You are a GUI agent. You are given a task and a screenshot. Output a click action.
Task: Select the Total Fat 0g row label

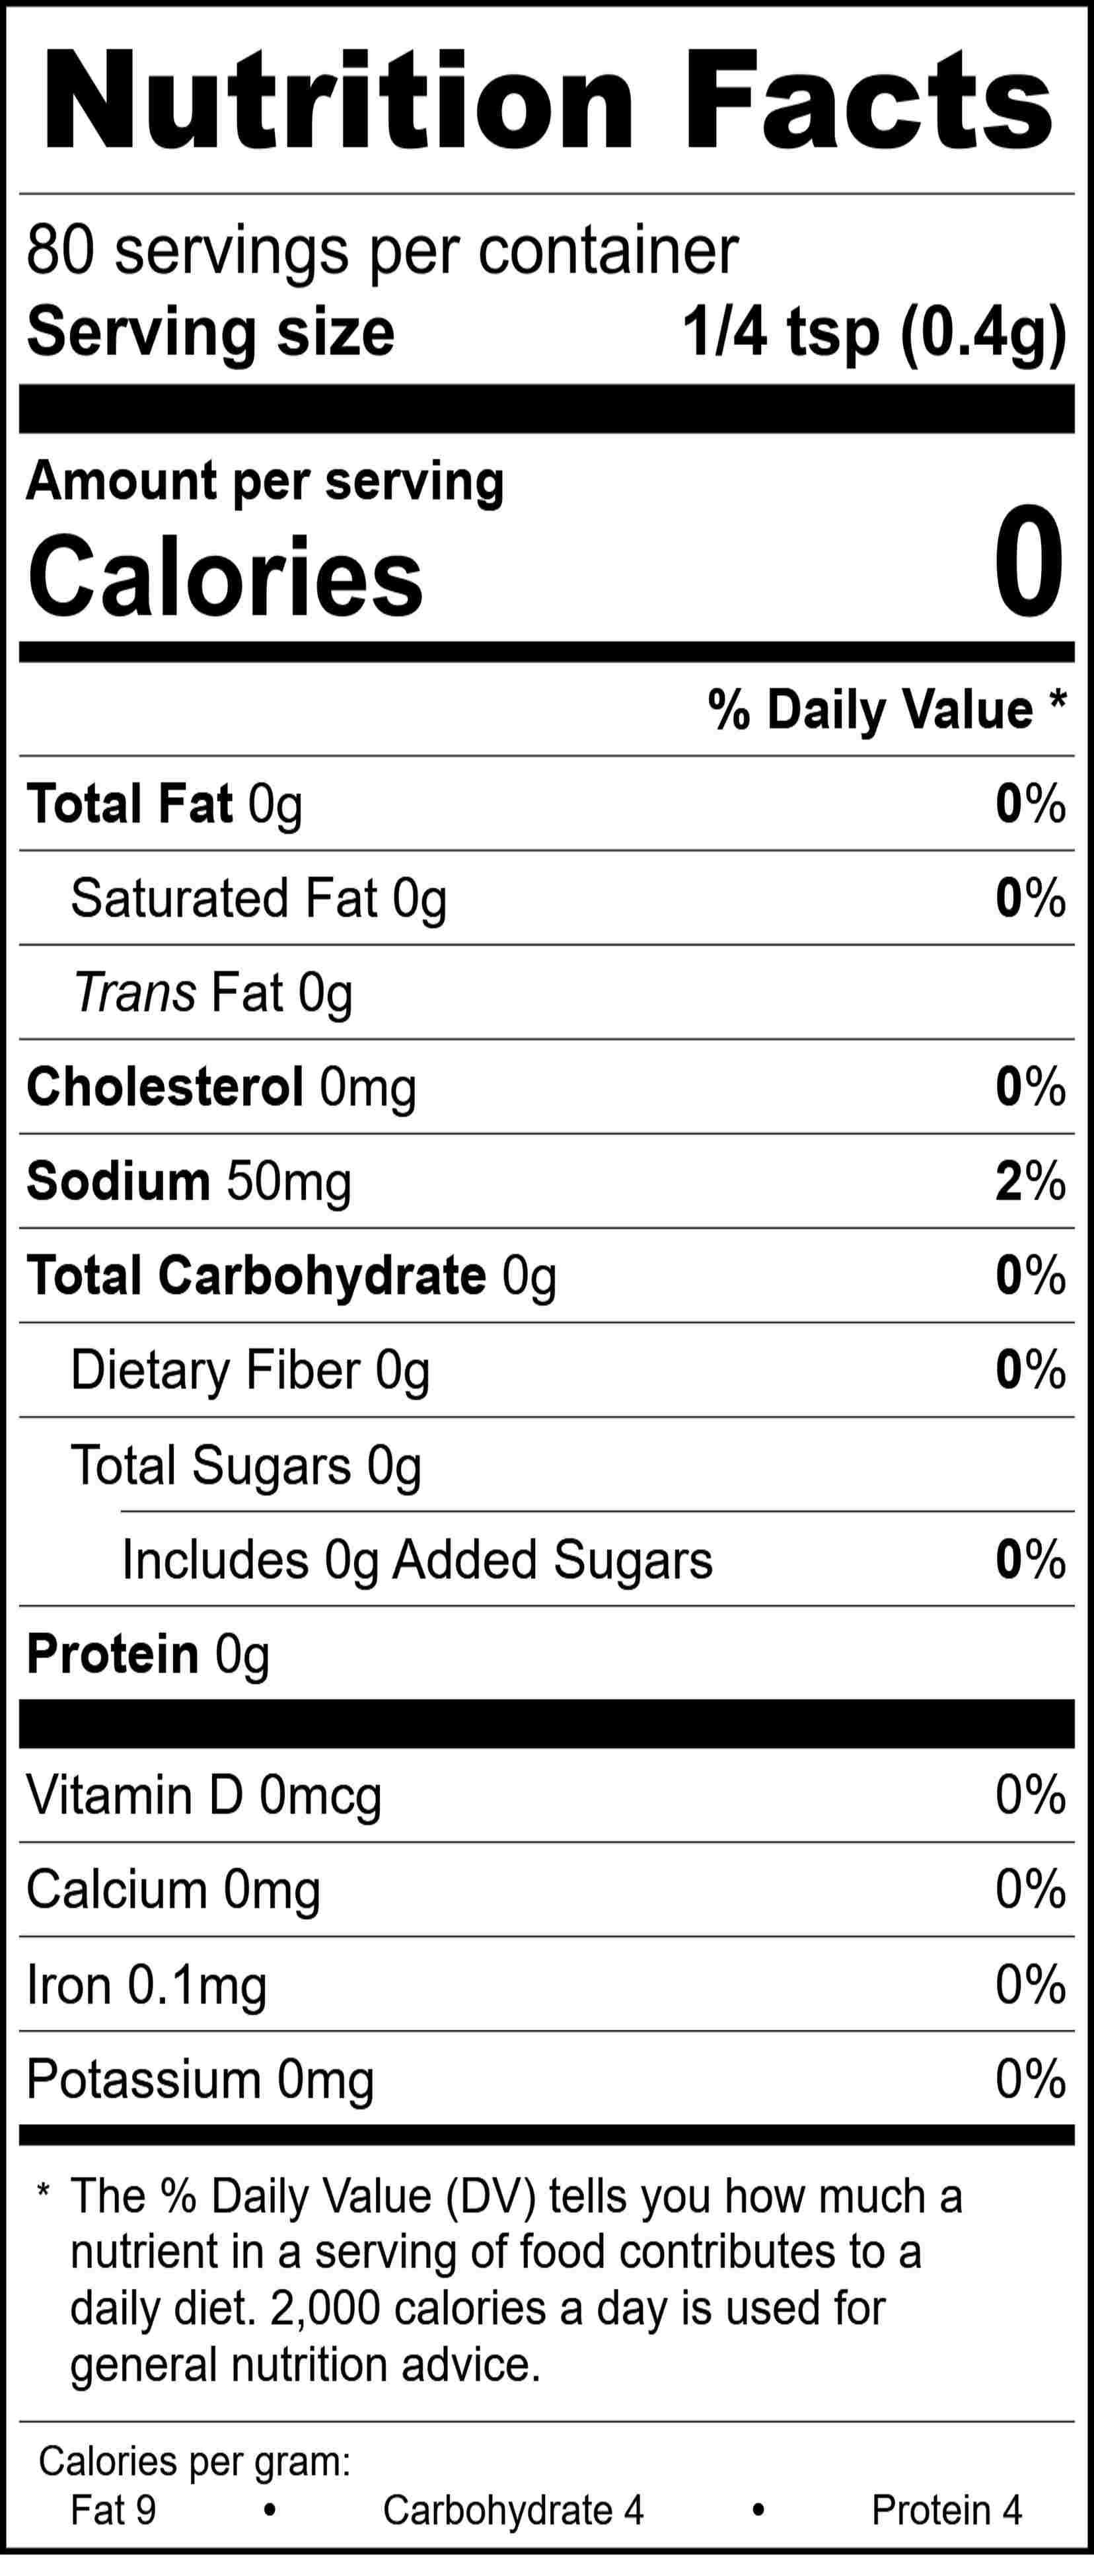[165, 805]
